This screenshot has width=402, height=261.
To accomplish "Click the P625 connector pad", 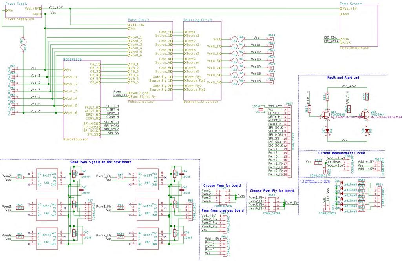I will 272,82.
